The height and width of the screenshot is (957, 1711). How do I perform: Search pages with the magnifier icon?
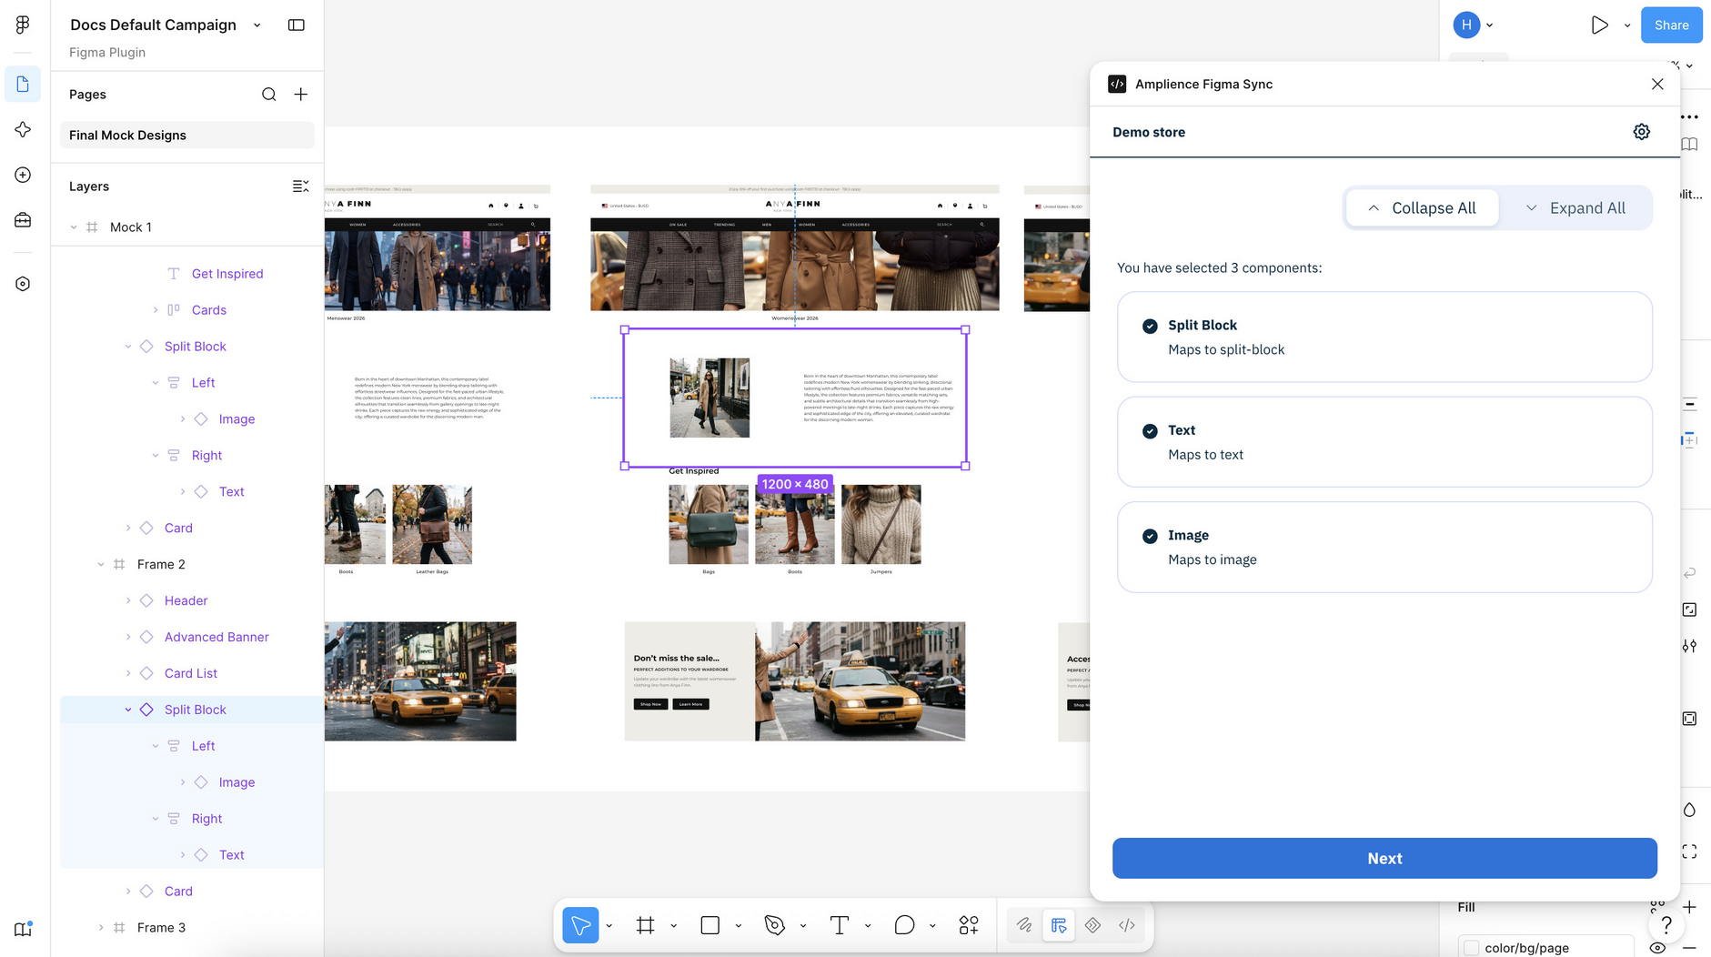click(x=269, y=95)
